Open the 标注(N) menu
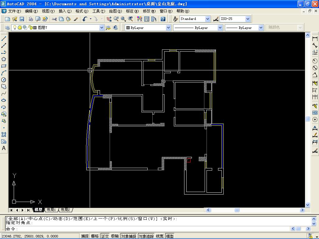 click(132, 11)
